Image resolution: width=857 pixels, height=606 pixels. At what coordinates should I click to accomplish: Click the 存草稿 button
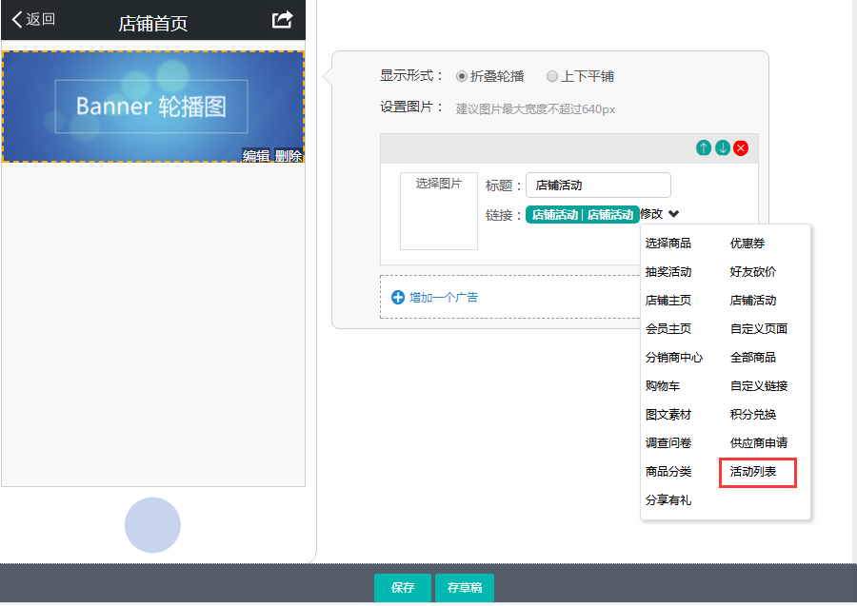tap(465, 588)
